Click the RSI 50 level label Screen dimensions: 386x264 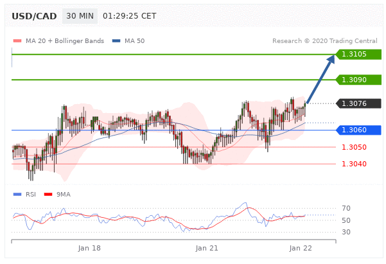(x=346, y=220)
